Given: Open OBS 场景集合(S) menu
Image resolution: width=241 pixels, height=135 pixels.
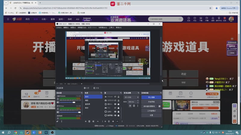Looking at the screenshot, I should (103, 28).
